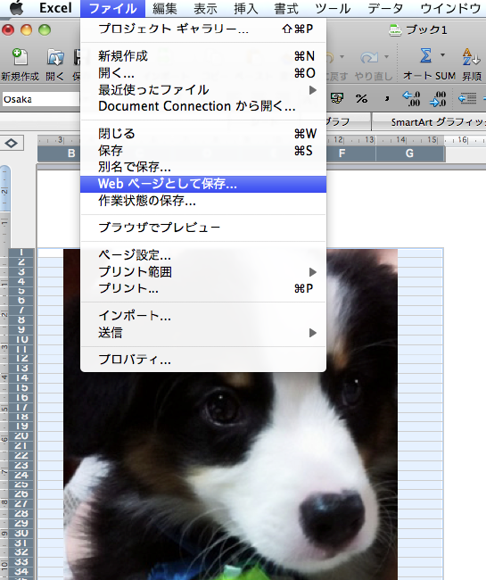Viewport: 486px width, 580px height.
Task: Open the ツール menu
Action: (x=333, y=8)
